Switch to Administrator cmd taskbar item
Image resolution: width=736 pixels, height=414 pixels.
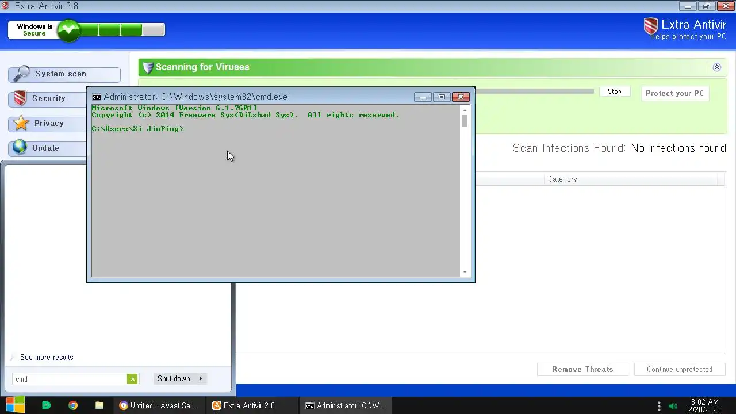tap(345, 405)
